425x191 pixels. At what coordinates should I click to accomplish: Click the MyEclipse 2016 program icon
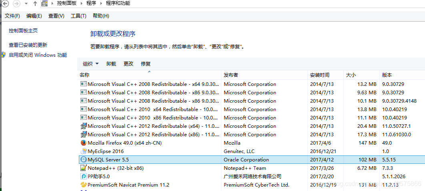83,151
